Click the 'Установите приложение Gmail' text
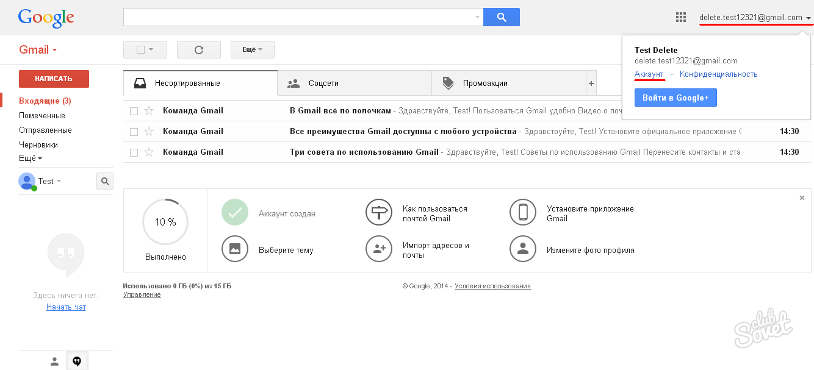The width and height of the screenshot is (814, 370). pos(590,214)
